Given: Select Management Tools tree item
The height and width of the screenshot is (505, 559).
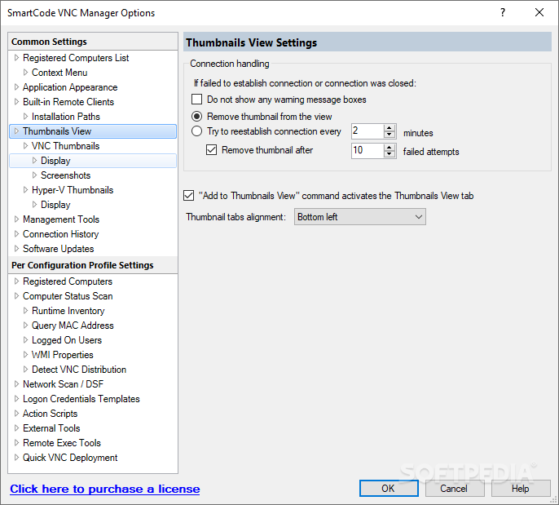Looking at the screenshot, I should (61, 219).
